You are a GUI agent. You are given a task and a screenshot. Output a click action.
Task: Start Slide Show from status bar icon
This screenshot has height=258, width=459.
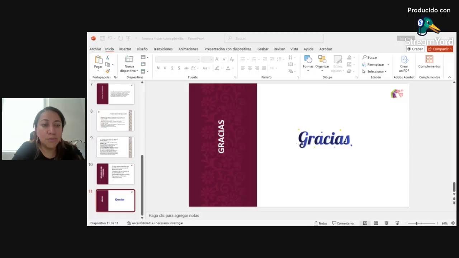pos(397,223)
